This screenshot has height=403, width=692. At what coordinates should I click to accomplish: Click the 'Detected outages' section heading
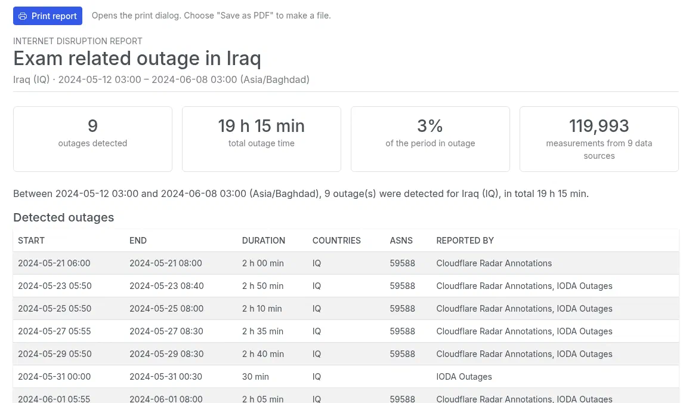click(64, 217)
